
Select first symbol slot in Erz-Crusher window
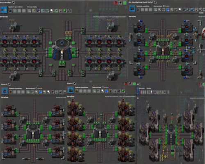point(10,11)
